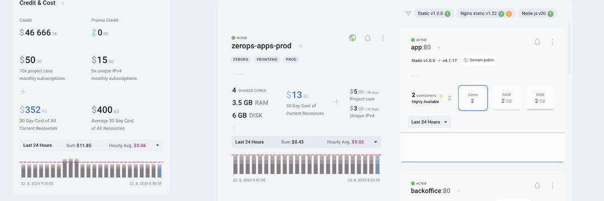
Task: Open zerops-apps-prod project arrow
Action: pos(300,46)
